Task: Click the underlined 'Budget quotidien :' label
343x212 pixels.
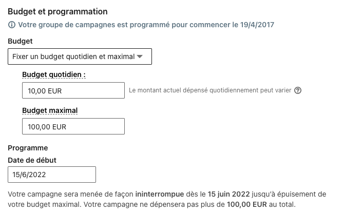Action: [54, 74]
